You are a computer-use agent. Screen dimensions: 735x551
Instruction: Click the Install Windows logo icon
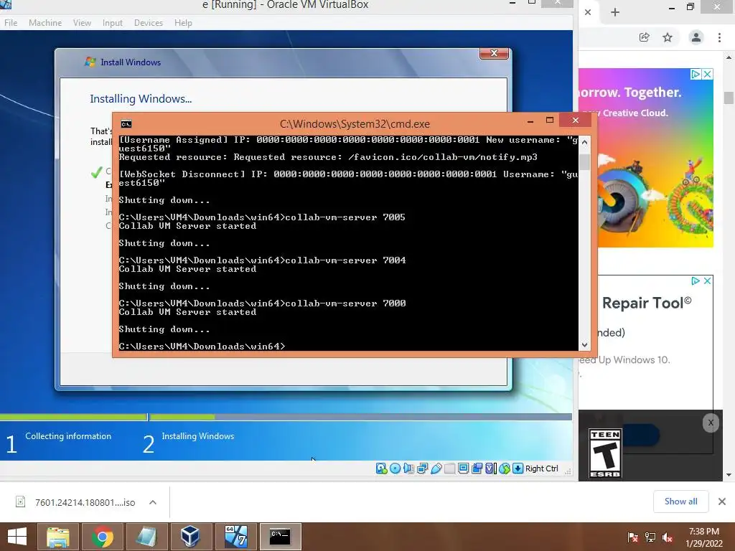(90, 62)
